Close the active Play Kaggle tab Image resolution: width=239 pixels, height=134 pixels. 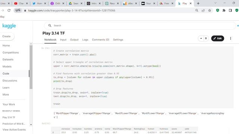coord(190,3)
